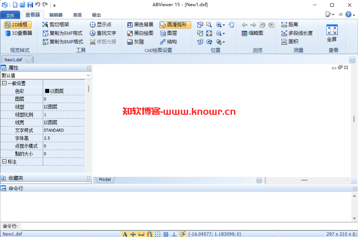Toggle the dimension status bar icon
The height and width of the screenshot is (237, 358).
click(x=141, y=234)
